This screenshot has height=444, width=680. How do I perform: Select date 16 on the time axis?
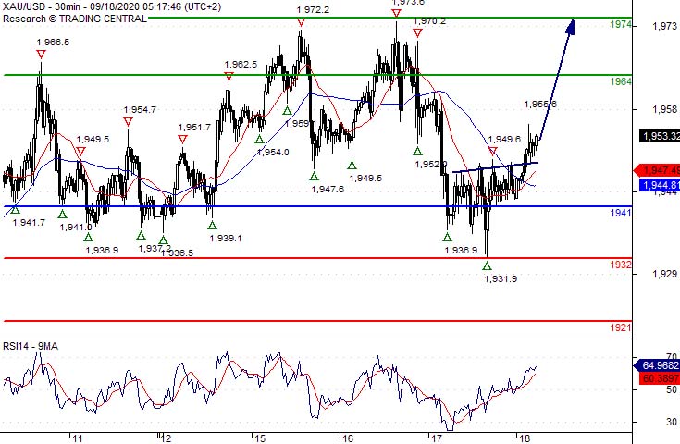[347, 438]
